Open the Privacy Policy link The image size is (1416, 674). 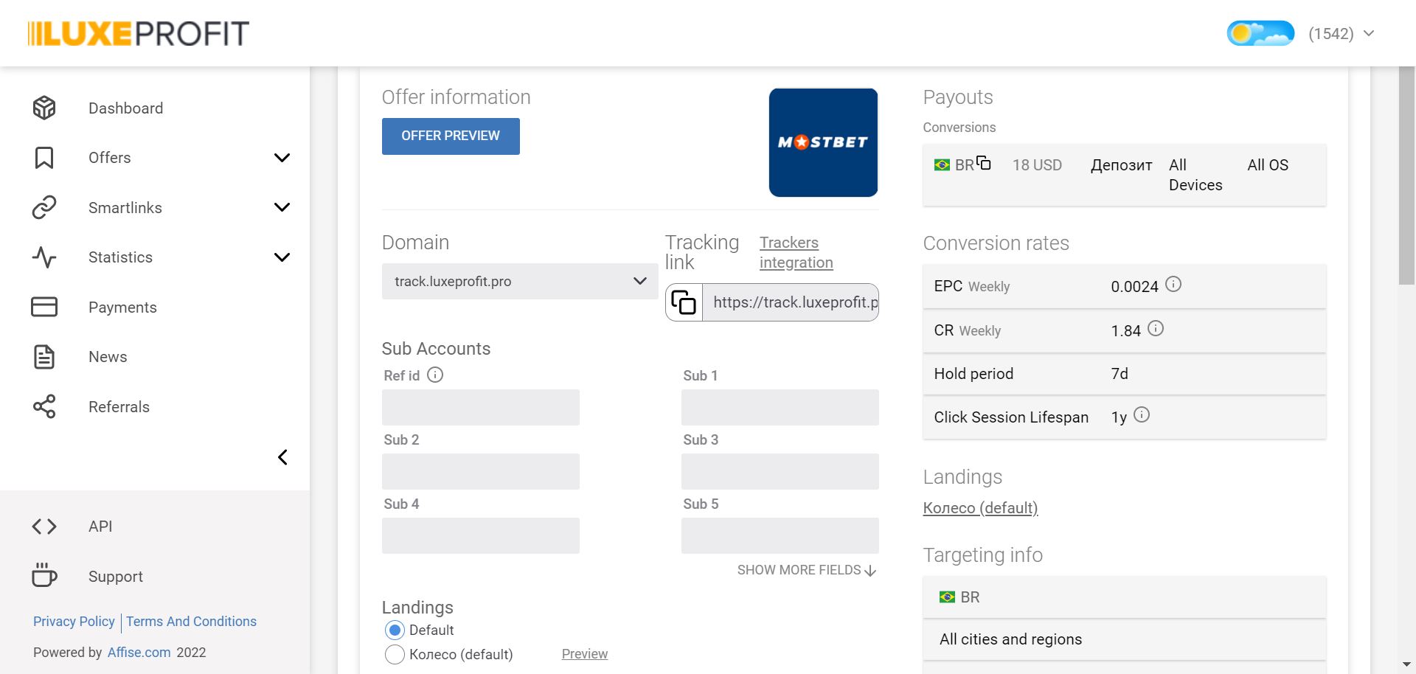point(74,622)
